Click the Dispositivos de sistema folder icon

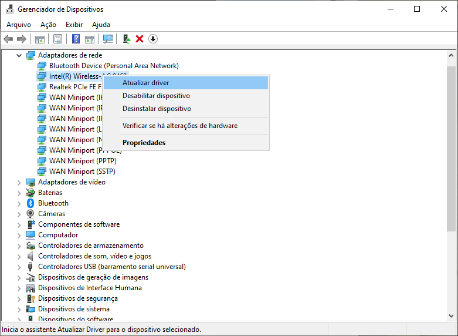tap(30, 309)
